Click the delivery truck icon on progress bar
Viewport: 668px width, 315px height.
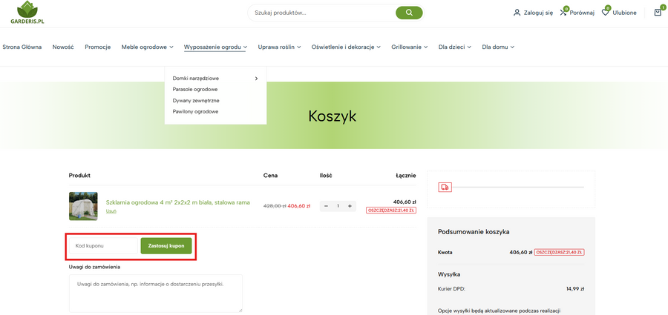point(445,188)
